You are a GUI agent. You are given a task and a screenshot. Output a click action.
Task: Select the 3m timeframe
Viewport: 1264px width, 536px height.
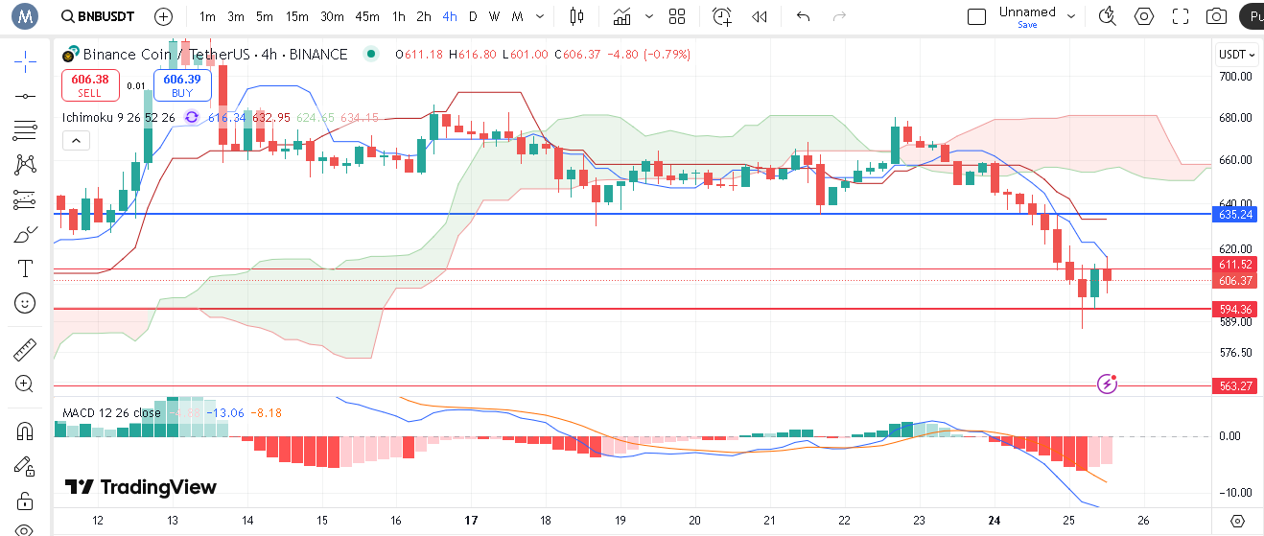pos(236,16)
